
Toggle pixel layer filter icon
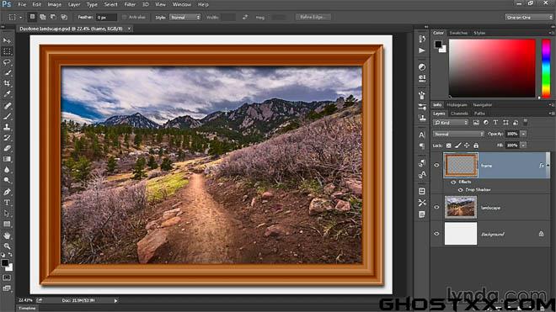476,123
